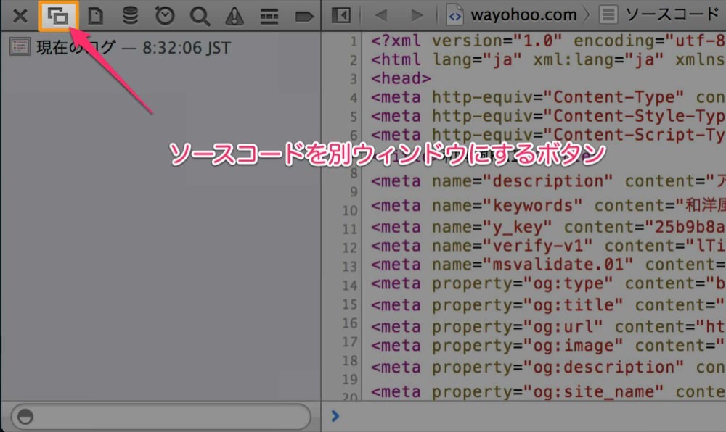Click the <head> tag line
Viewport: 726px width, 432px height.
(401, 78)
